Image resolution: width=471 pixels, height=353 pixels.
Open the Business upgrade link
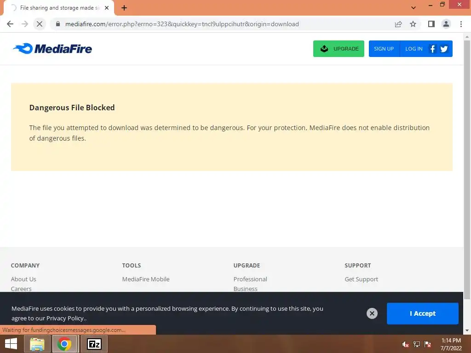click(x=246, y=289)
